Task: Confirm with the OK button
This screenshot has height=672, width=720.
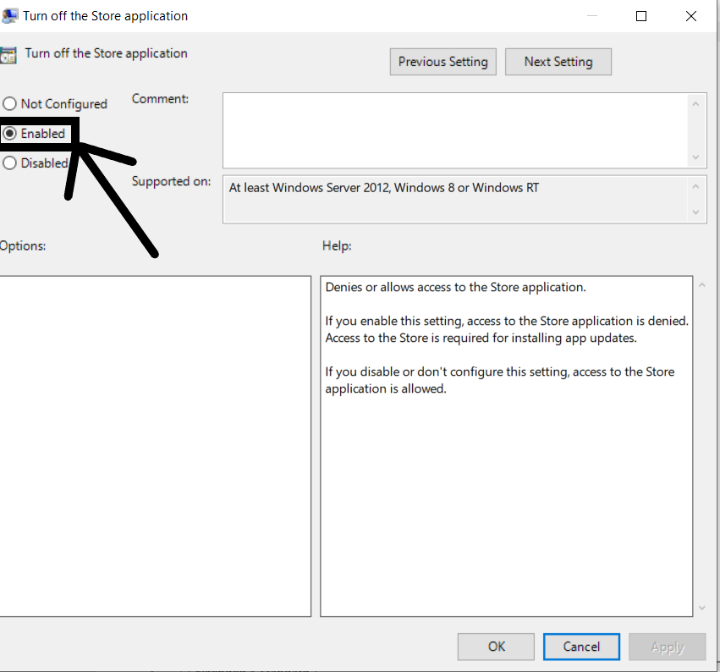Action: (x=496, y=647)
